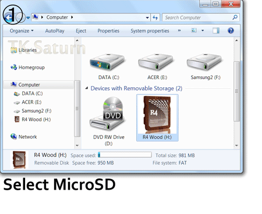This screenshot has width=262, height=214.
Task: Click System properties in the toolbar
Action: (150, 31)
